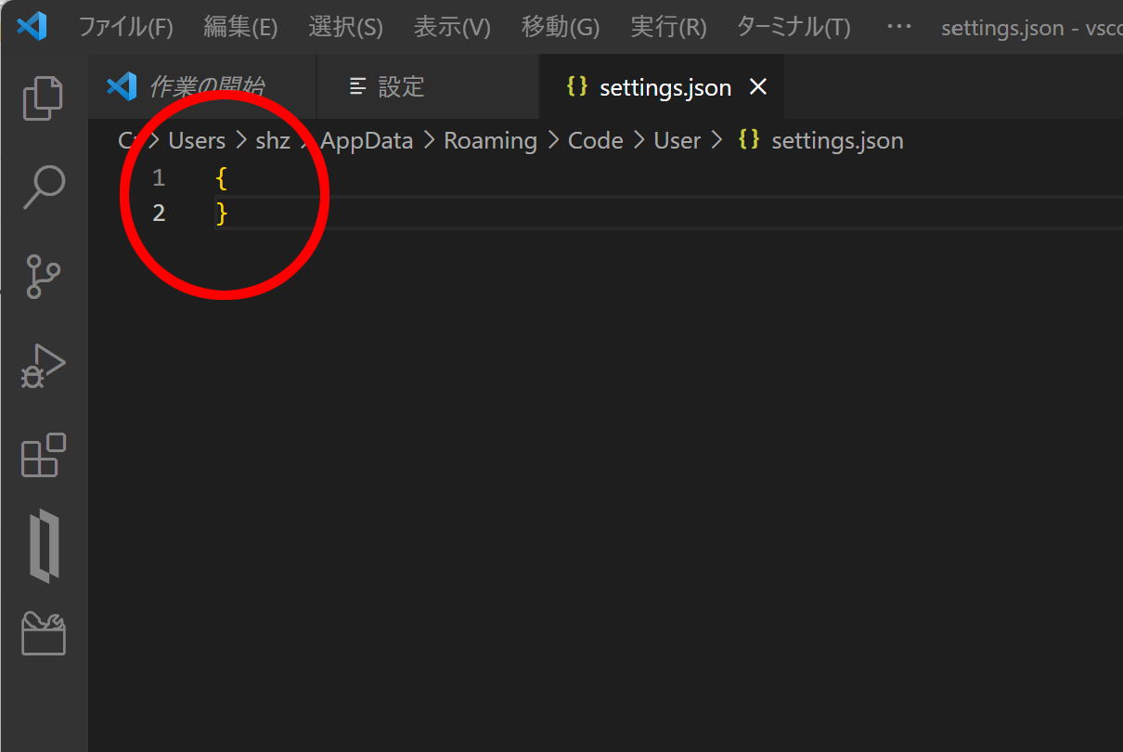
Task: Expand the Roaming breadcrumb segment
Action: click(490, 141)
